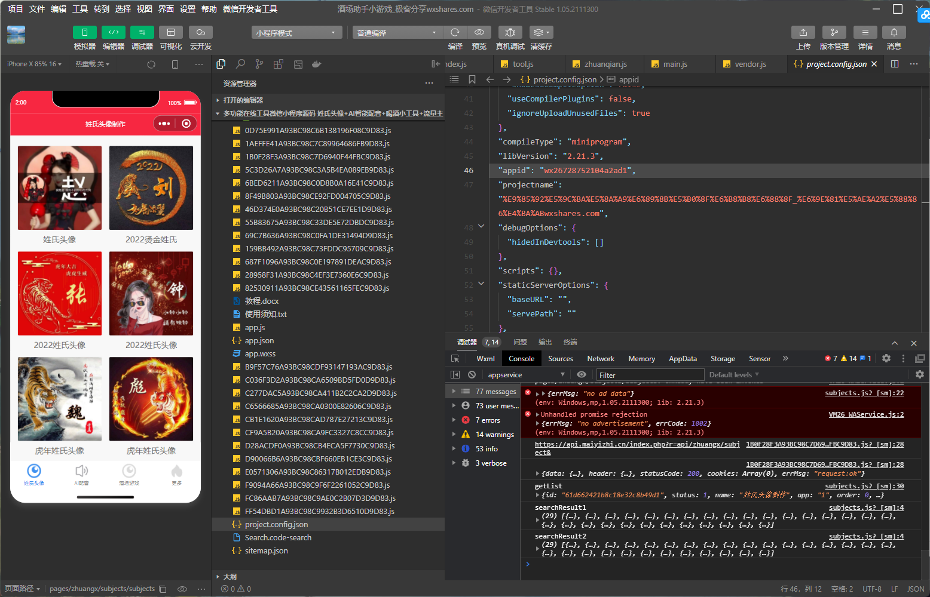Viewport: 930px width, 597px height.
Task: Open the miniprogram mode dropdown
Action: tap(296, 33)
